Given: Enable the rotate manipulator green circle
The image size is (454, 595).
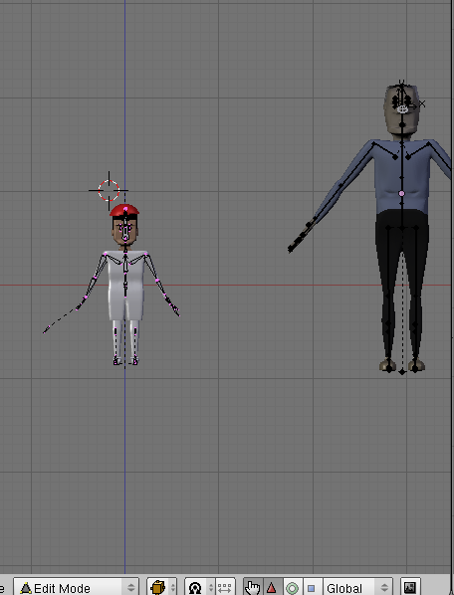Looking at the screenshot, I should [292, 587].
